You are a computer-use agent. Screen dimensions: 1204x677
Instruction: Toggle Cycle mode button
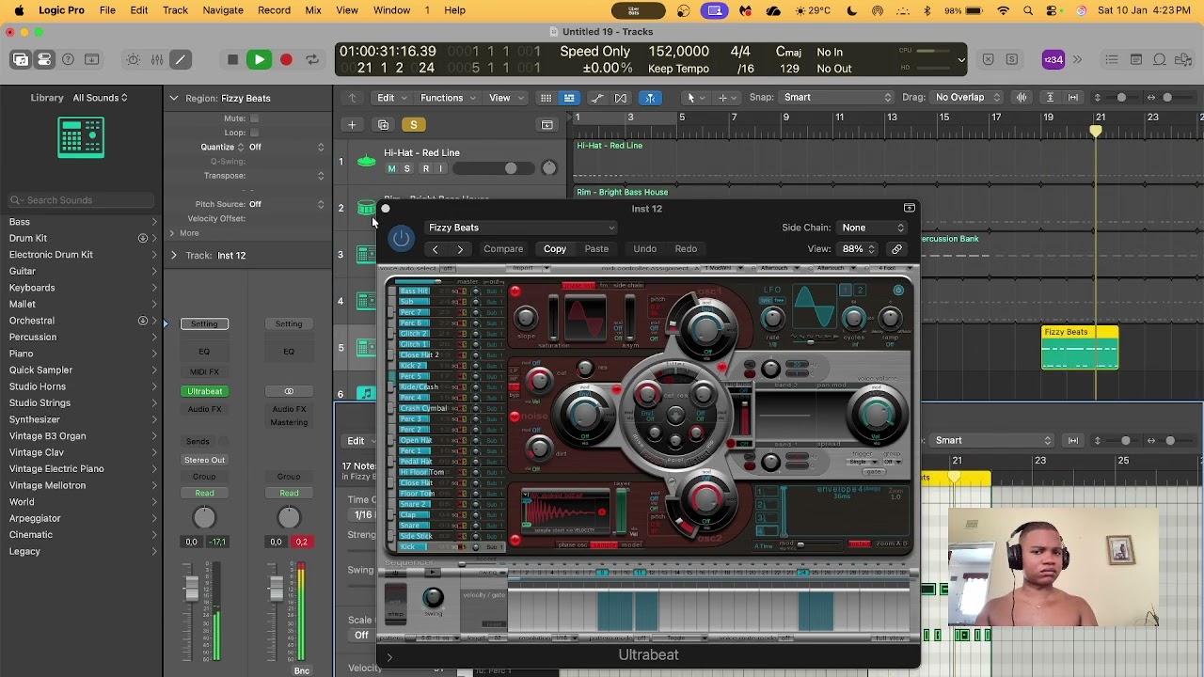(312, 60)
